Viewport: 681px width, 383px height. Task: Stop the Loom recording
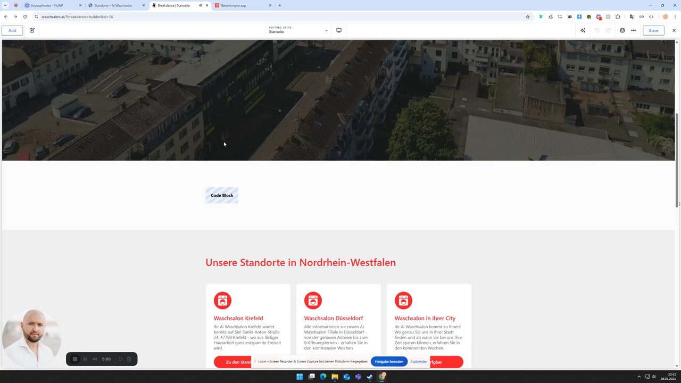75,359
